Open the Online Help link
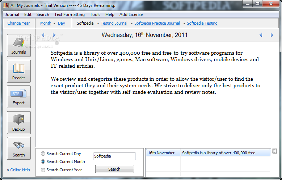The height and width of the screenshot is (180, 282). click(20, 170)
